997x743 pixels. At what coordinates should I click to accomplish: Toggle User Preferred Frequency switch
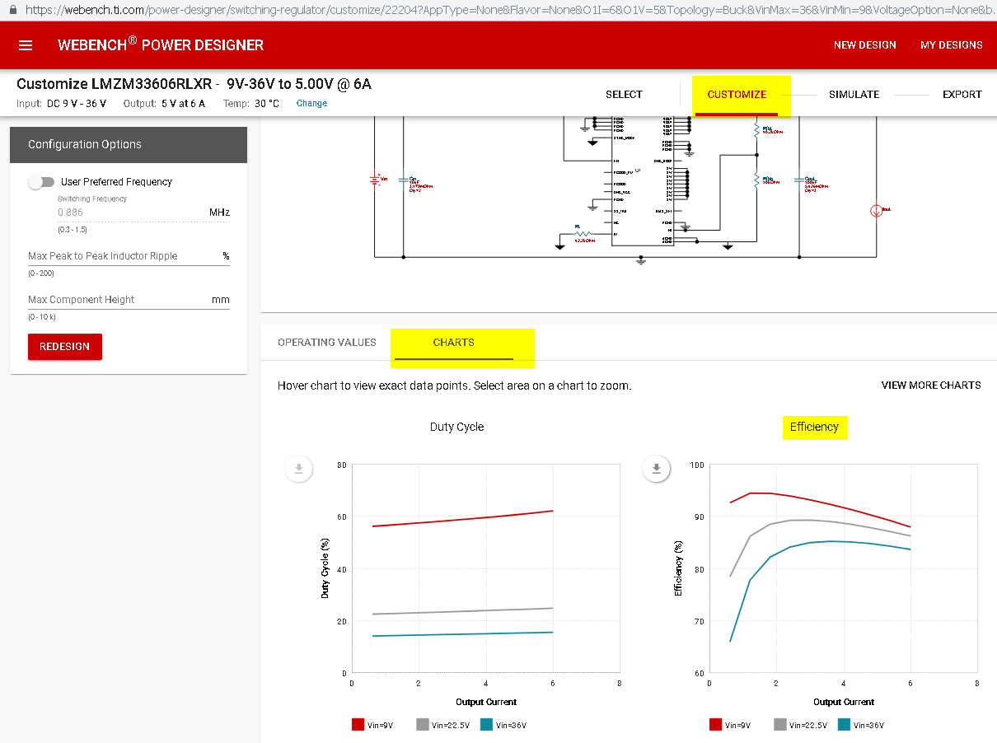click(41, 182)
